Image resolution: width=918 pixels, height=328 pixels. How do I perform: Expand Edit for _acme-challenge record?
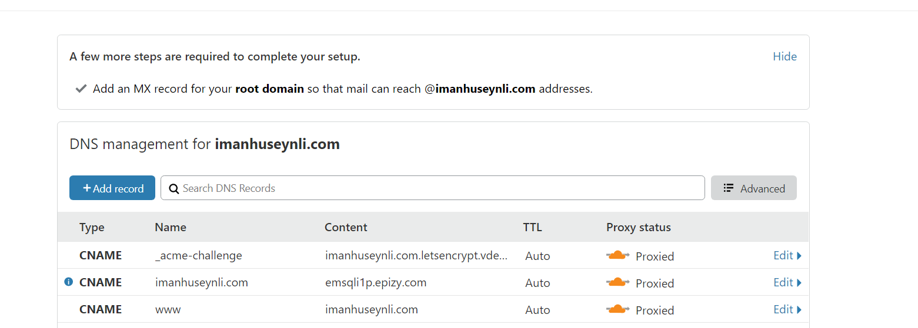[787, 255]
